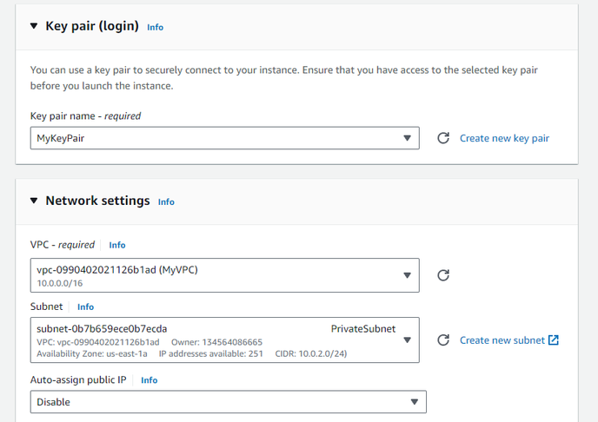Refresh the VPC list
This screenshot has width=598, height=422.
coord(442,275)
